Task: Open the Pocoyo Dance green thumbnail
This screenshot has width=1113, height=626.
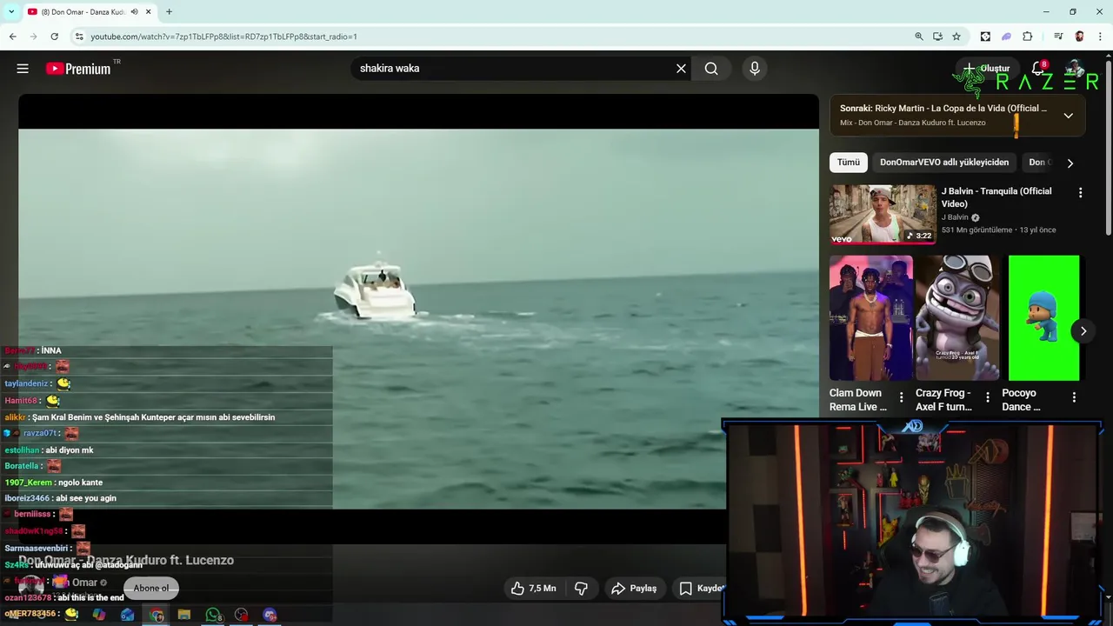Action: (x=1043, y=318)
